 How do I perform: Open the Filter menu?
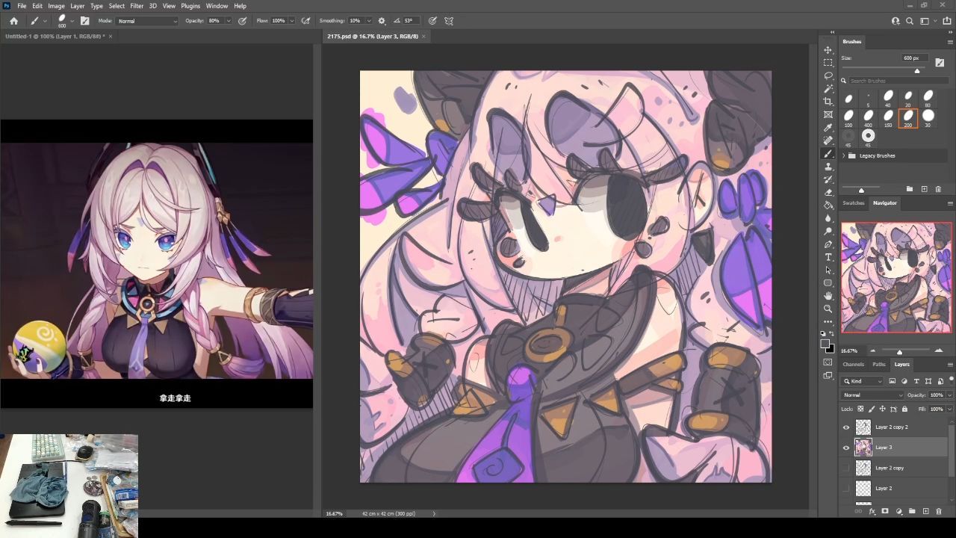click(137, 6)
